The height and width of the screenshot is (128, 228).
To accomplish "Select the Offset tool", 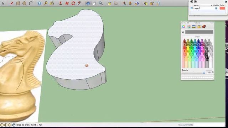I will [x=79, y=3].
